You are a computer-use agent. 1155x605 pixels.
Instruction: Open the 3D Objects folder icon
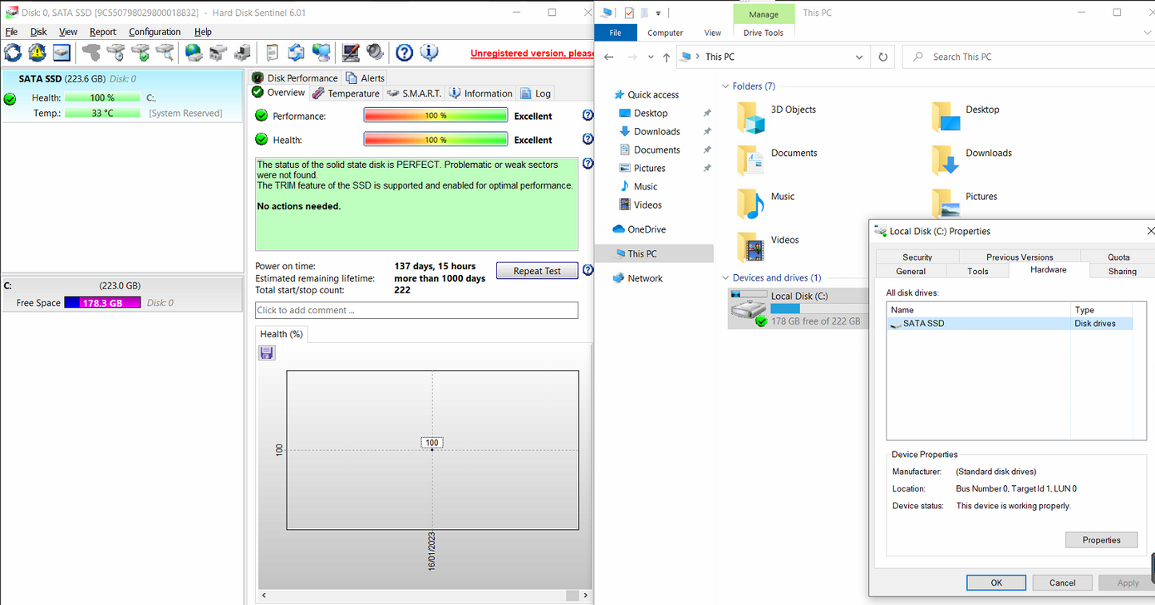[x=751, y=117]
